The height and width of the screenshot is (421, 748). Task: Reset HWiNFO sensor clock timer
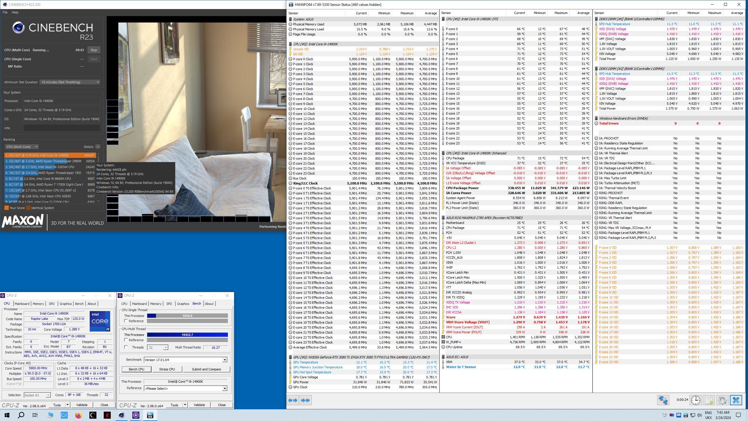click(x=695, y=400)
